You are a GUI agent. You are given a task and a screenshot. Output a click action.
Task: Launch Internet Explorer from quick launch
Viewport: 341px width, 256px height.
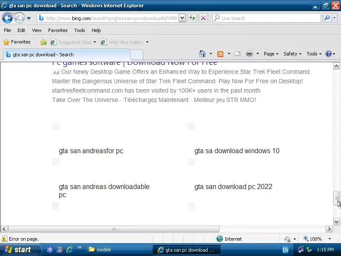69,250
